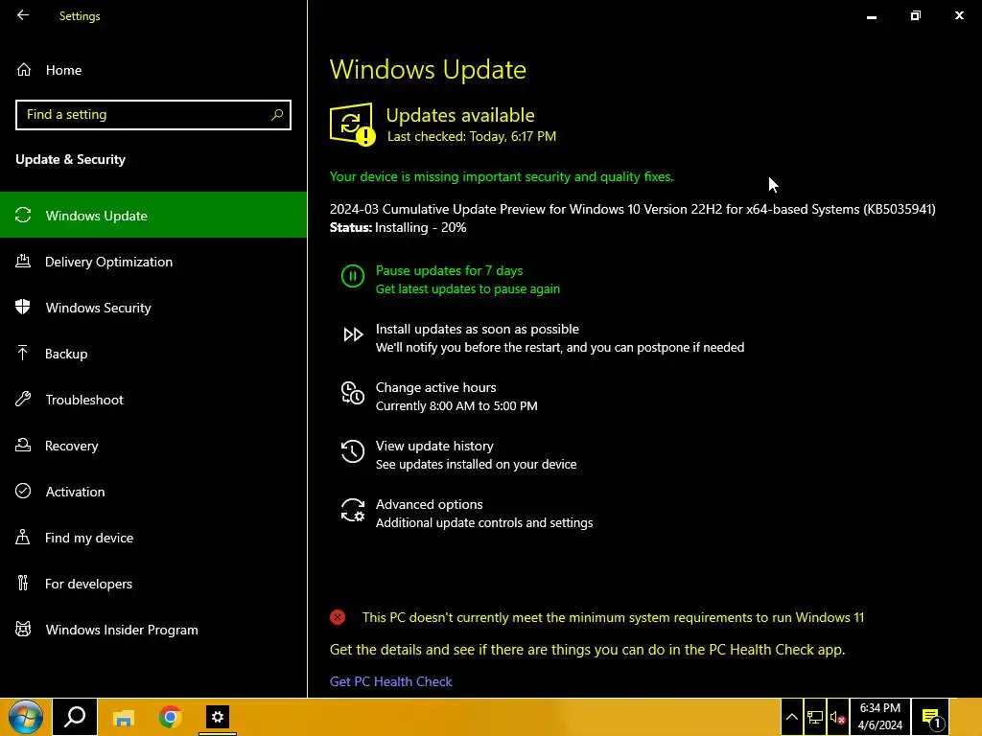982x736 pixels.
Task: Click the search magnifier in Find a setting
Action: point(277,115)
